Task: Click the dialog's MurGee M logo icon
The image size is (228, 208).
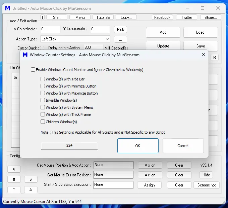Action: (25, 55)
